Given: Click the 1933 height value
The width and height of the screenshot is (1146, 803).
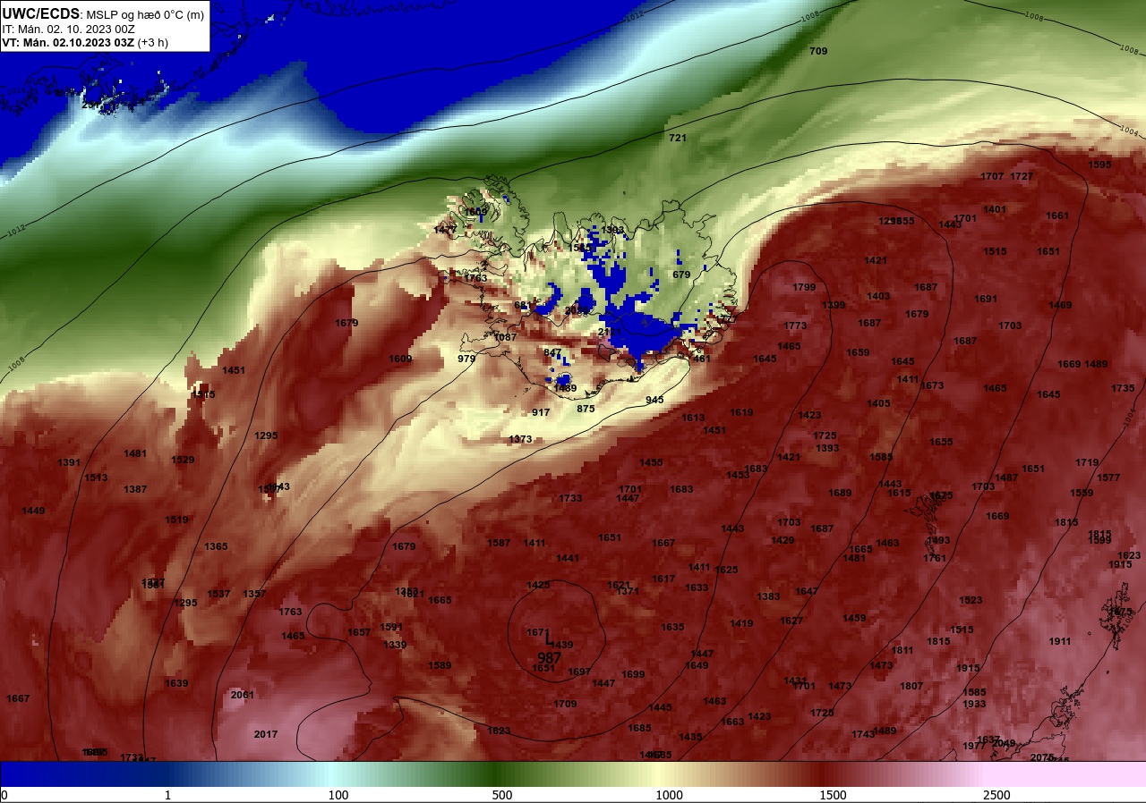Looking at the screenshot, I should click(x=974, y=704).
